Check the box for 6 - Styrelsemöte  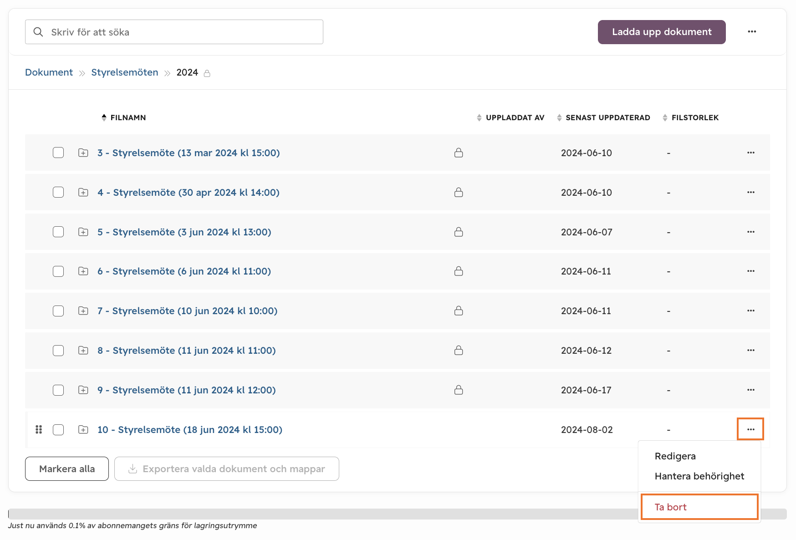(x=58, y=271)
